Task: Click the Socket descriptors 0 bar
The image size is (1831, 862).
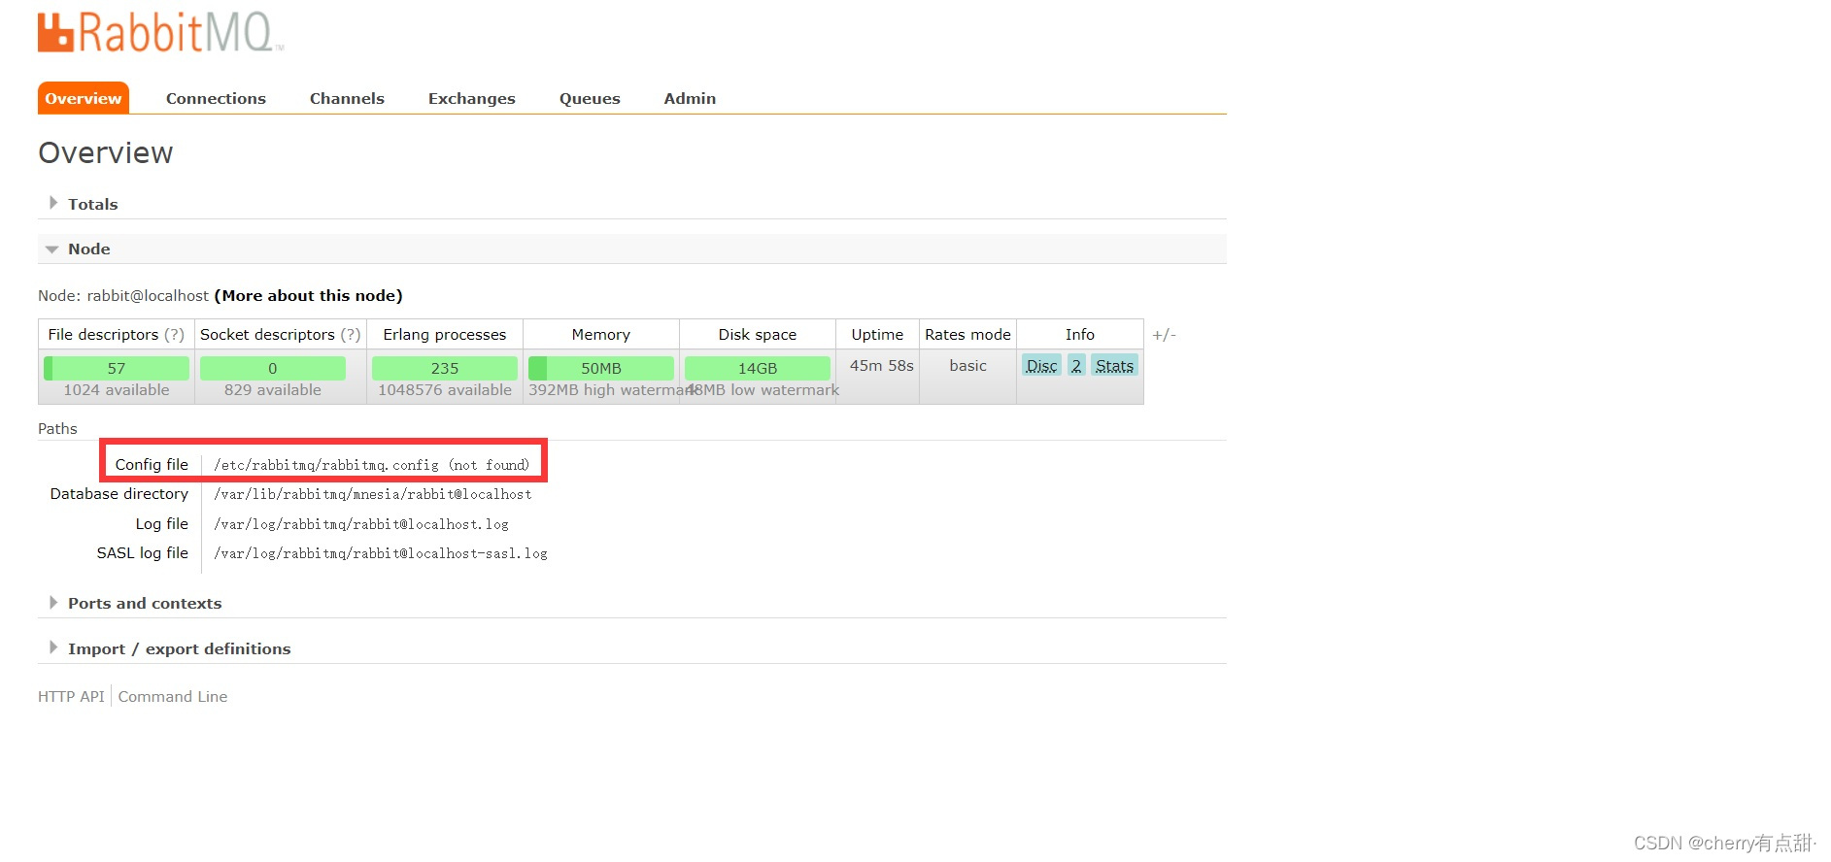Action: tap(273, 368)
